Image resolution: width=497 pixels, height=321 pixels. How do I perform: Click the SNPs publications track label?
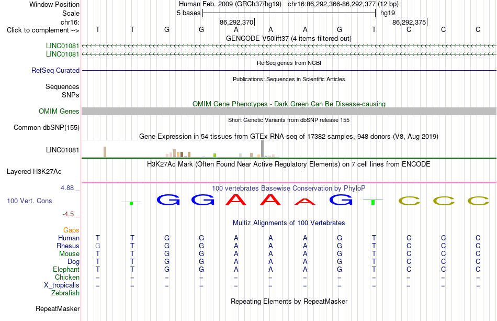click(71, 95)
